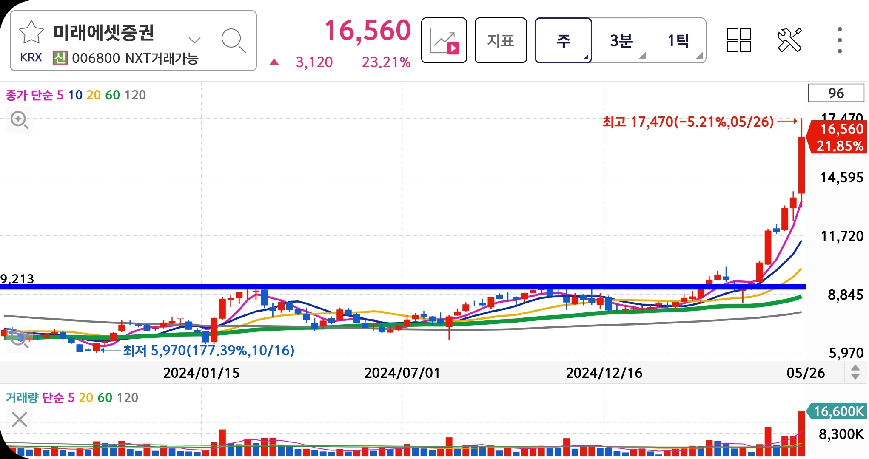Click the 16,600K volume tag
This screenshot has height=459, width=869.
point(836,411)
